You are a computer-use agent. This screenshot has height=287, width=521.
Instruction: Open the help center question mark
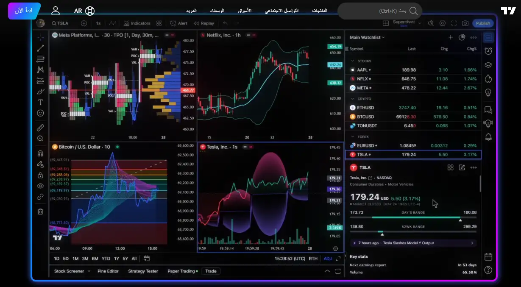tap(488, 270)
